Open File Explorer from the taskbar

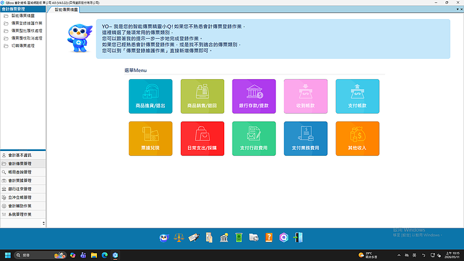tap(94, 255)
